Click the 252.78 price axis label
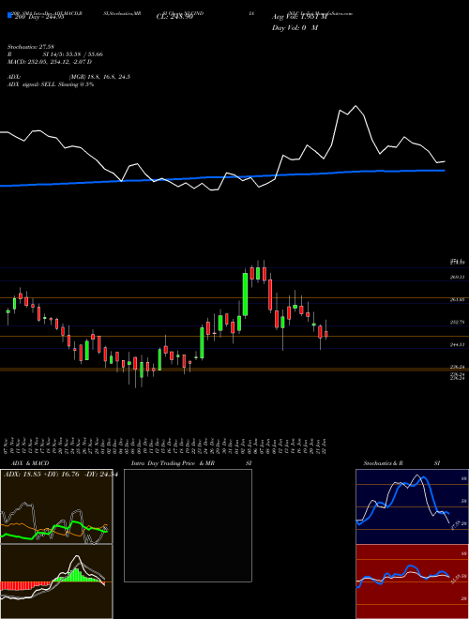This screenshot has height=619, width=469. coord(457,322)
